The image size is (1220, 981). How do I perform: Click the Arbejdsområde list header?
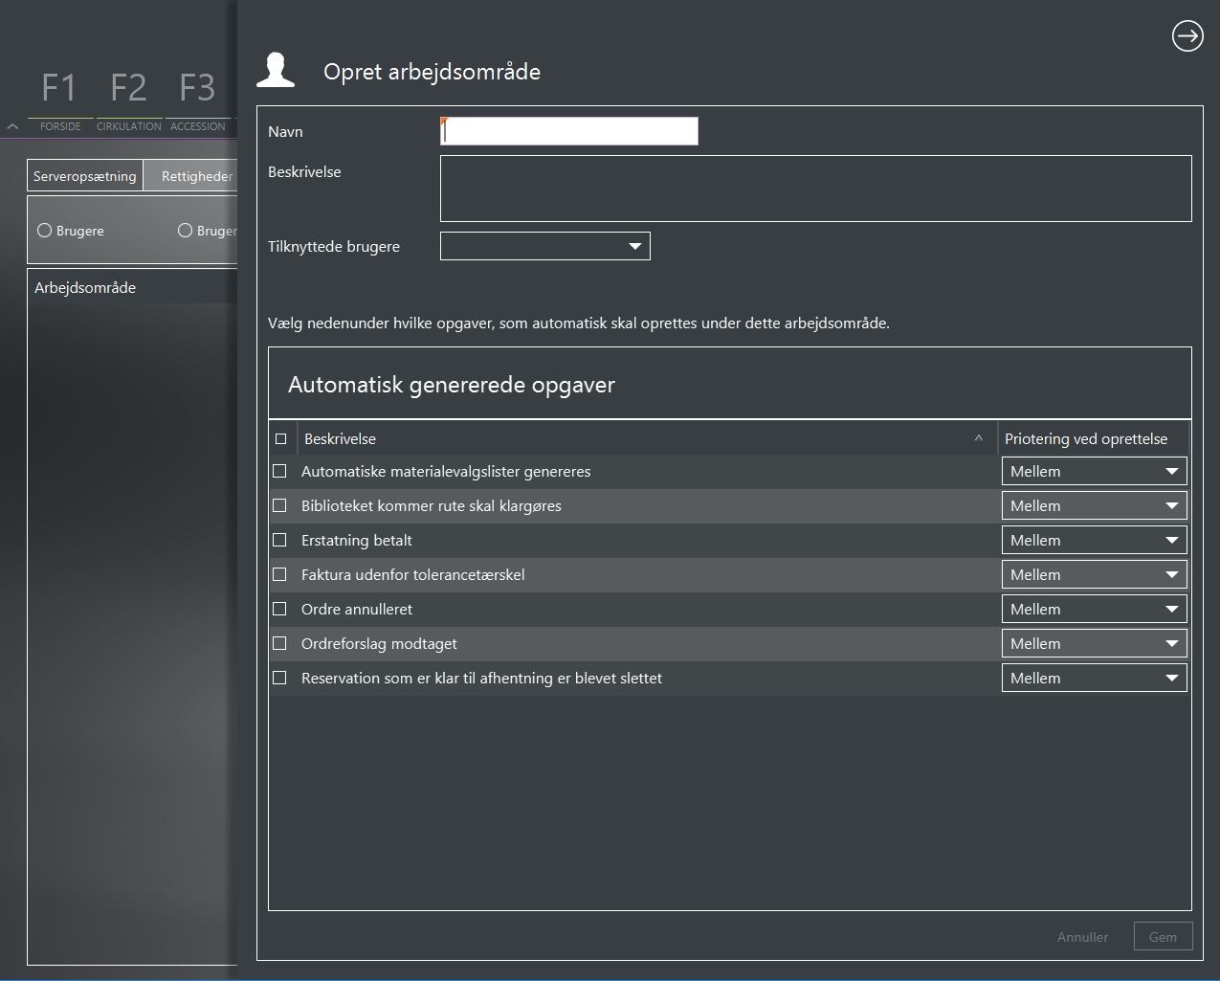[85, 287]
